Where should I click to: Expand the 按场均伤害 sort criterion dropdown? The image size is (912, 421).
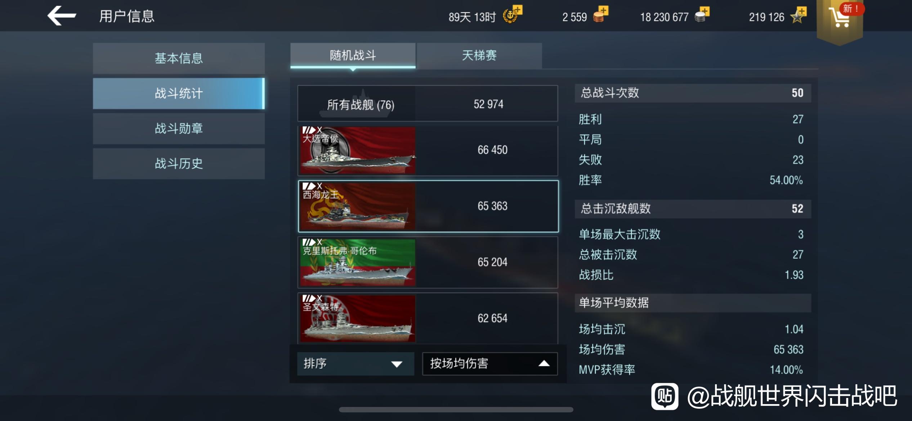[490, 364]
